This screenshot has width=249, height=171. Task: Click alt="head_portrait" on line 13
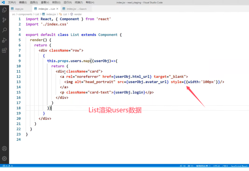(95, 82)
